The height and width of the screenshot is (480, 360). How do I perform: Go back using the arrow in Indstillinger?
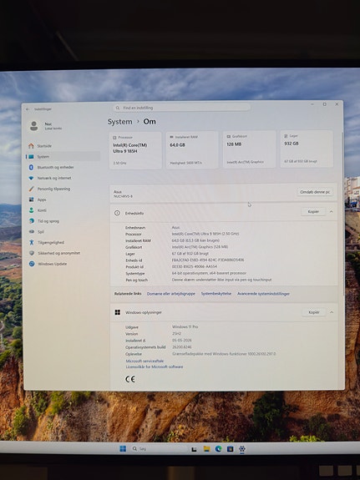pyautogui.click(x=28, y=109)
